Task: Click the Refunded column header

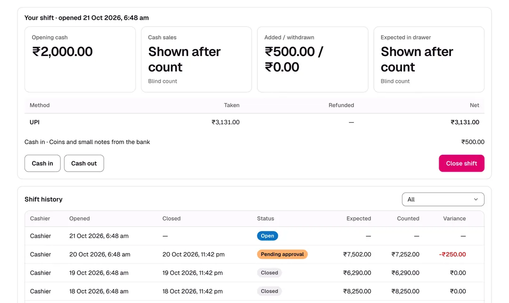Action: 341,105
